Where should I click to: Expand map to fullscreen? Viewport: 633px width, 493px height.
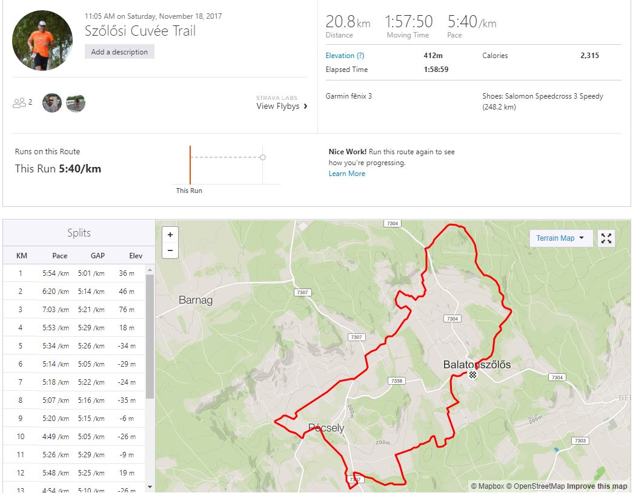click(x=606, y=238)
